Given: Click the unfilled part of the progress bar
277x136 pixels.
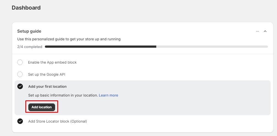Looking at the screenshot, I should tap(212, 47).
